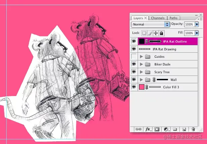Click the IPA Rat Outline mask thumbnail

(155, 41)
